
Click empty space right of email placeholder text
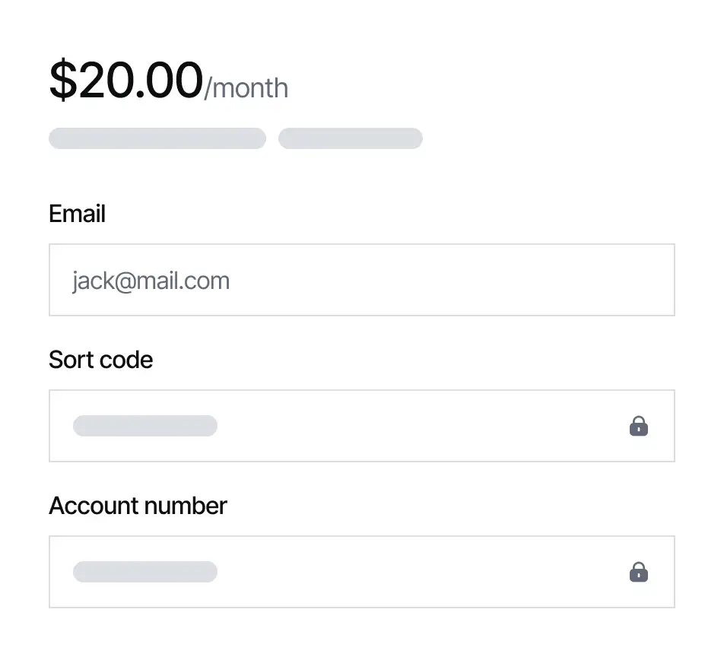tap(456, 280)
